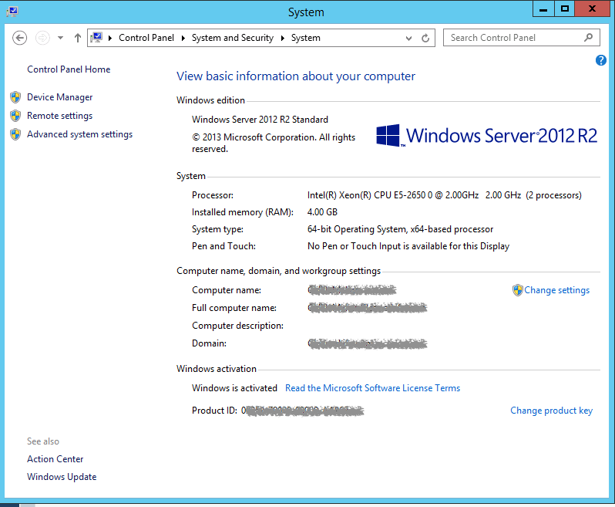Viewport: 615px width, 507px height.
Task: Click the shield icon beside Device Manager
Action: [15, 97]
